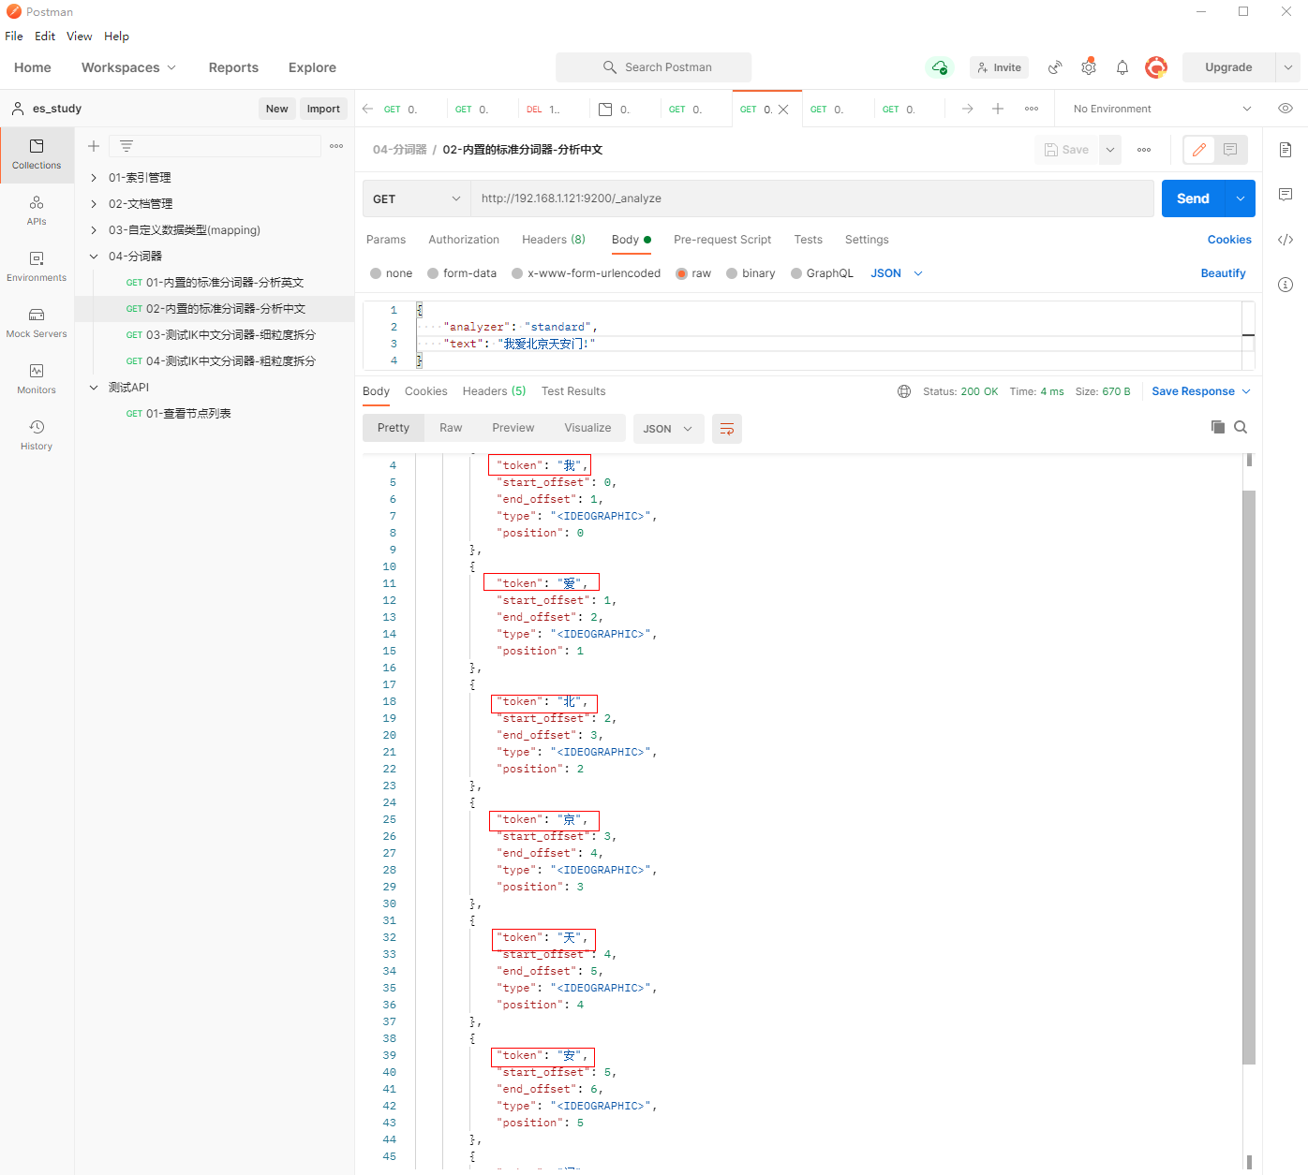1308x1175 pixels.
Task: Click the Beautify link
Action: (x=1223, y=273)
